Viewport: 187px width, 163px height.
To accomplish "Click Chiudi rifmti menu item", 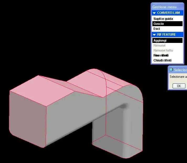I will (x=162, y=60).
